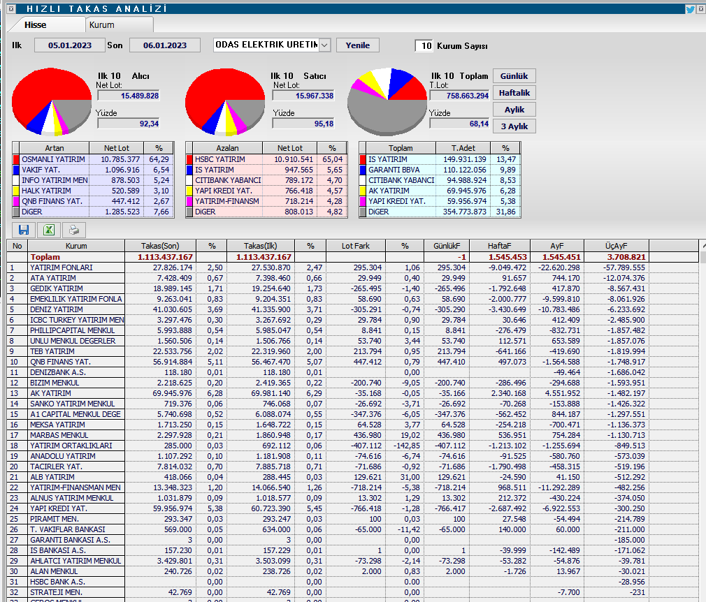The height and width of the screenshot is (602, 706).
Task: Export the table to Excel
Action: (x=49, y=230)
